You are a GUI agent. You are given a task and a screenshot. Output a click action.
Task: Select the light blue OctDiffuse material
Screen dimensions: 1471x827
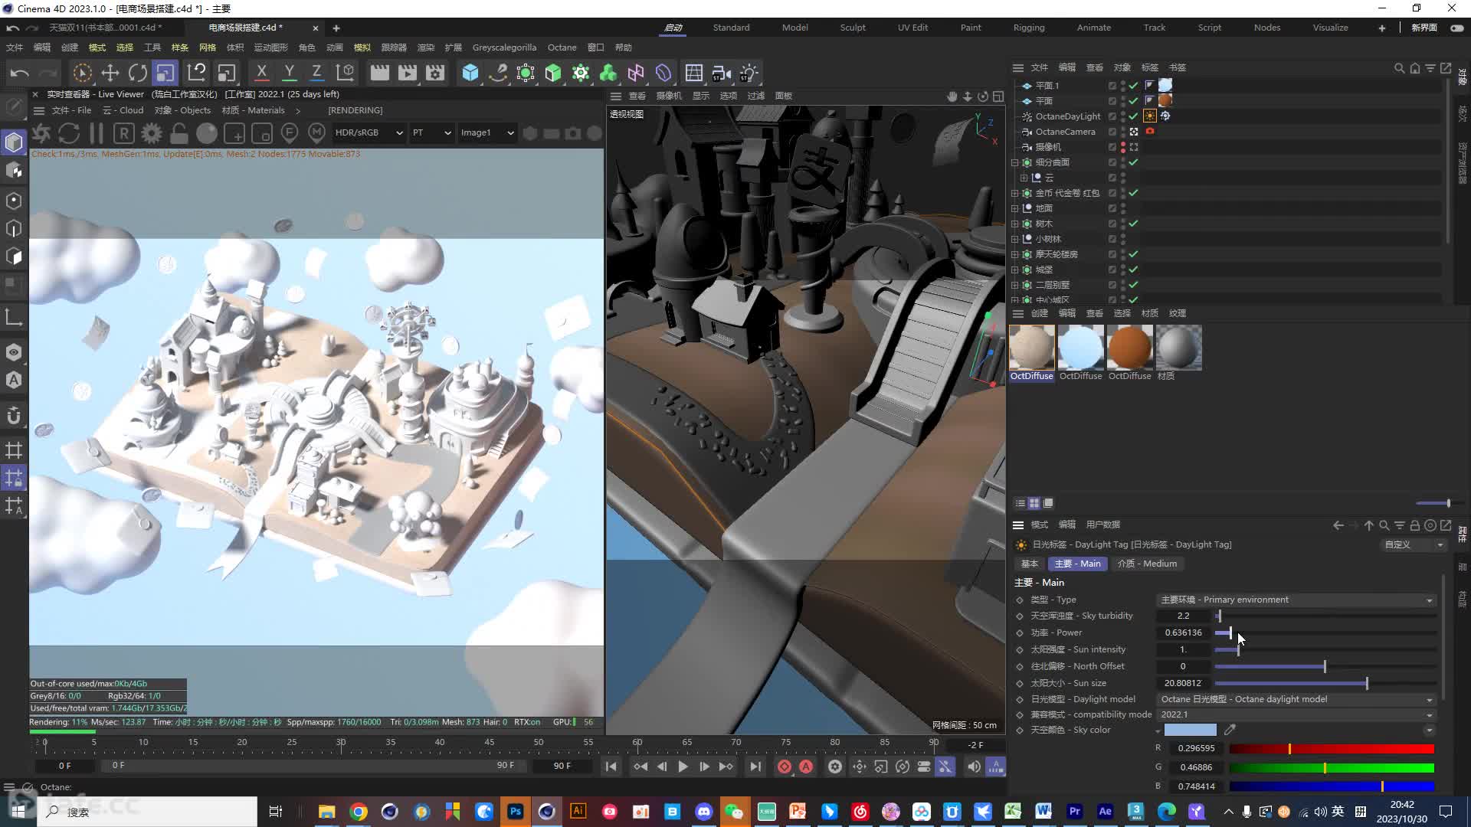click(x=1080, y=347)
